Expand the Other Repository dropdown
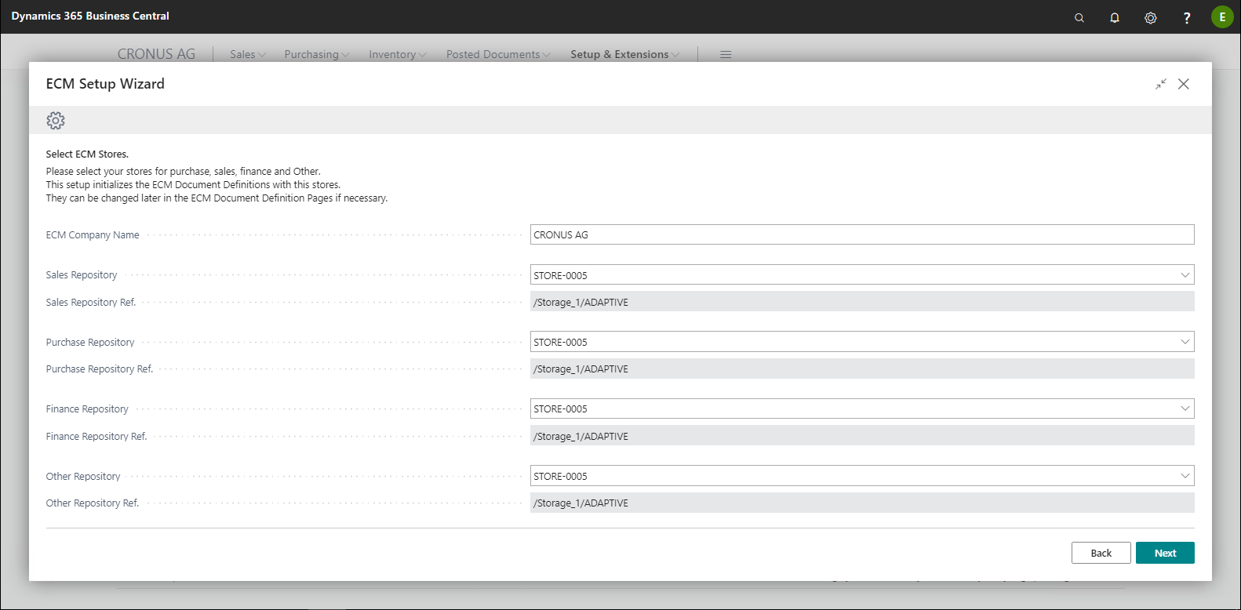 point(1185,476)
